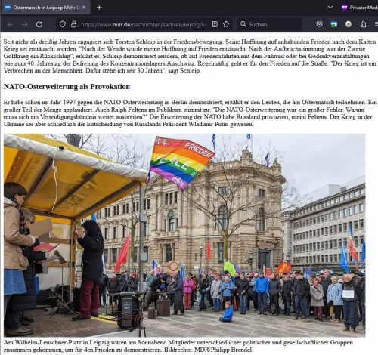Viewport: 378px width, 355px height.
Task: Go forward to next page
Action: pos(25,24)
